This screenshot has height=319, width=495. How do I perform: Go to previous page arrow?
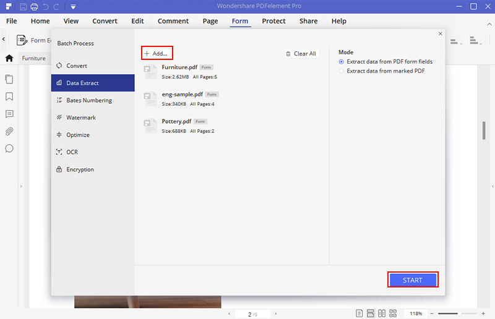click(x=229, y=313)
